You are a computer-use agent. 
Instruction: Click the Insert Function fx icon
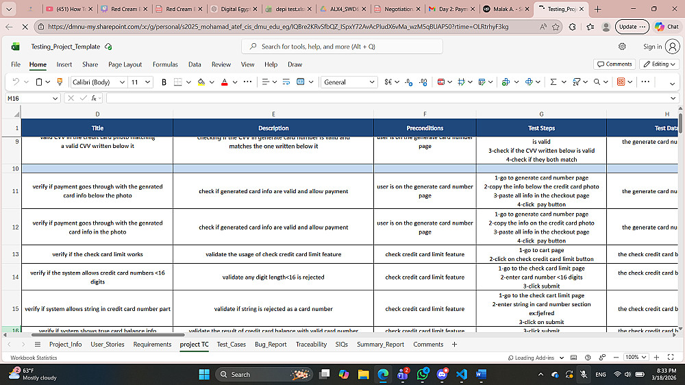[94, 99]
